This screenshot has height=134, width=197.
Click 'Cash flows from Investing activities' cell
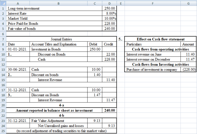160,64
